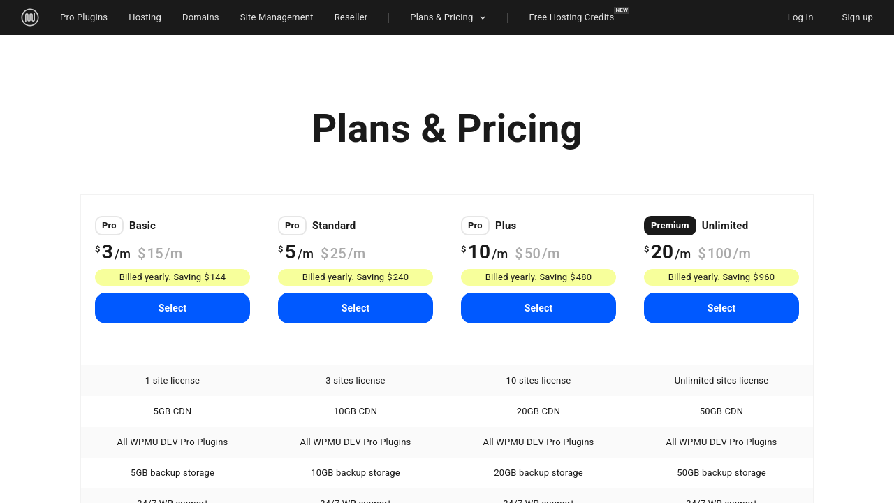Click the Pro badge beside Basic
This screenshot has height=503, width=894.
point(109,226)
